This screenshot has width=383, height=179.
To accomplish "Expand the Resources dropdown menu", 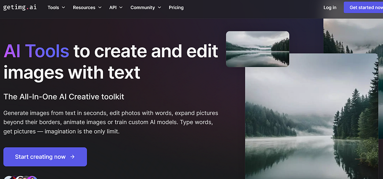I will 87,8.
